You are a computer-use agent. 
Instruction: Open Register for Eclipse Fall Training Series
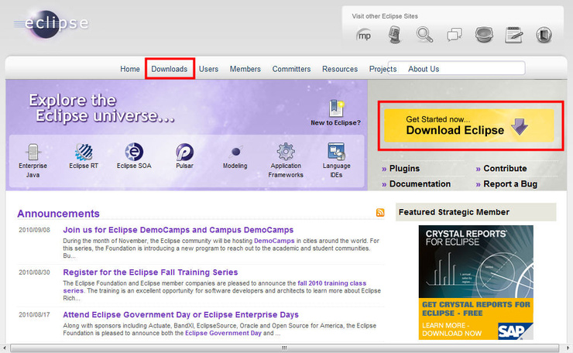pos(150,272)
